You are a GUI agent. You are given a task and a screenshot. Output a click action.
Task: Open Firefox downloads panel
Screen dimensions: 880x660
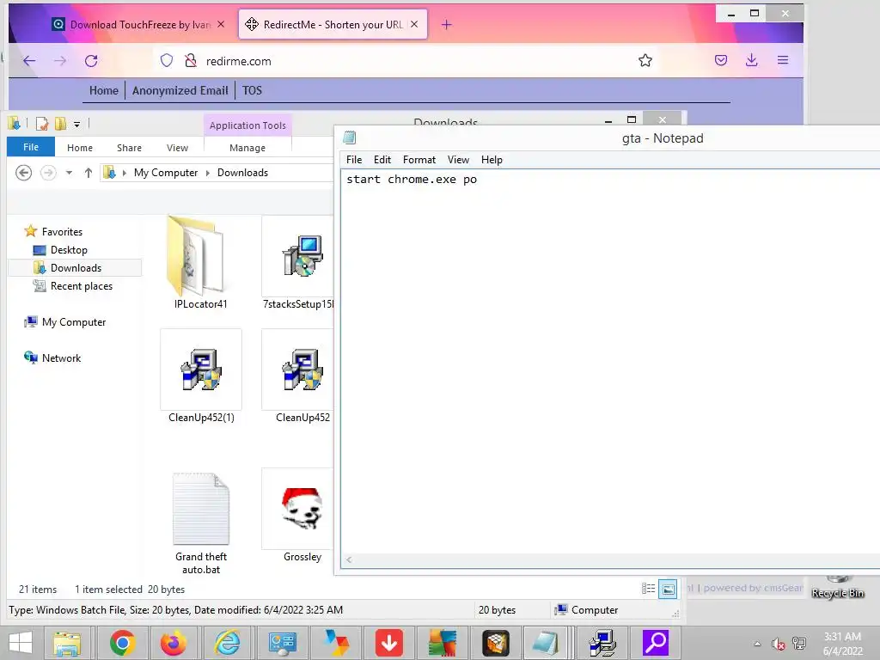tap(751, 60)
